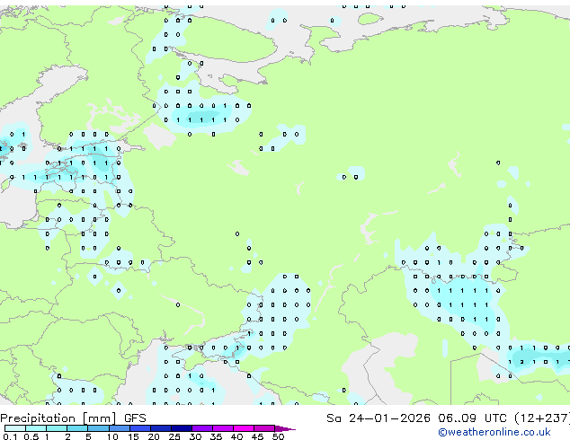Select the 10–15 mm legend swatch
570x440 pixels.
[120, 428]
